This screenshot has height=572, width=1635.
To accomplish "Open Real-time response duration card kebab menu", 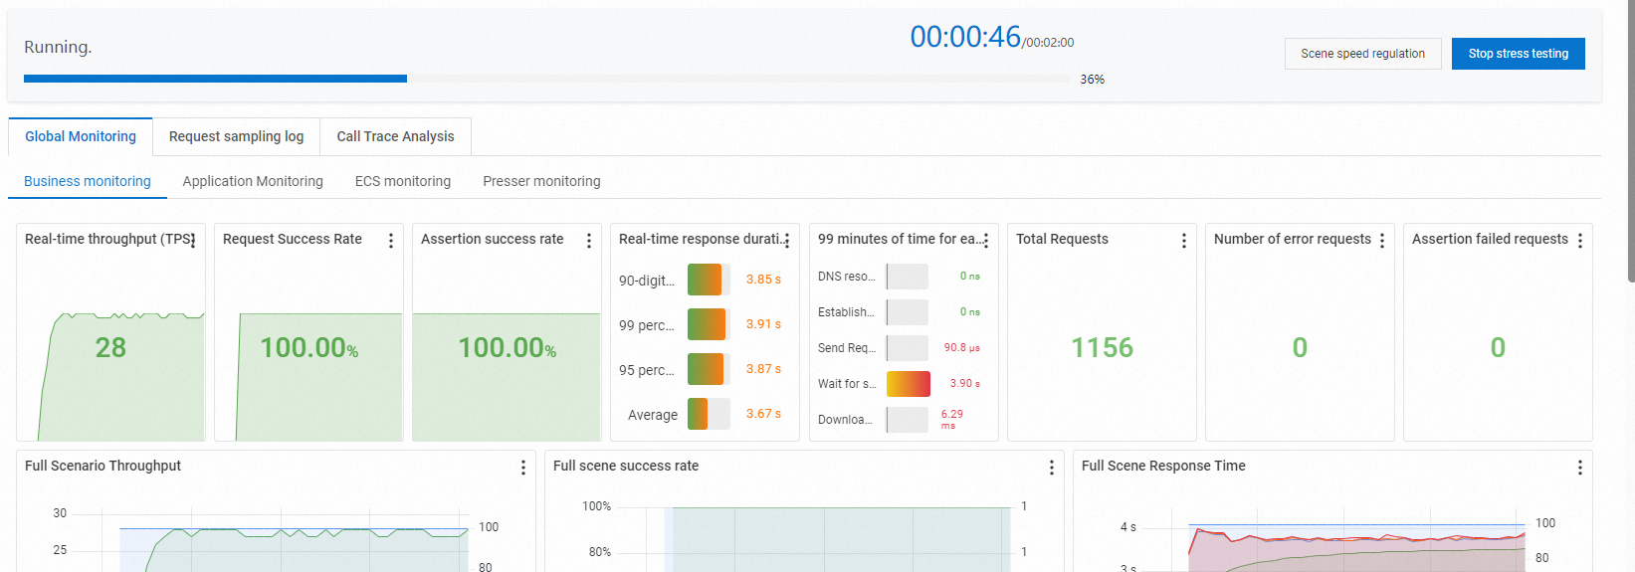I will (x=787, y=241).
